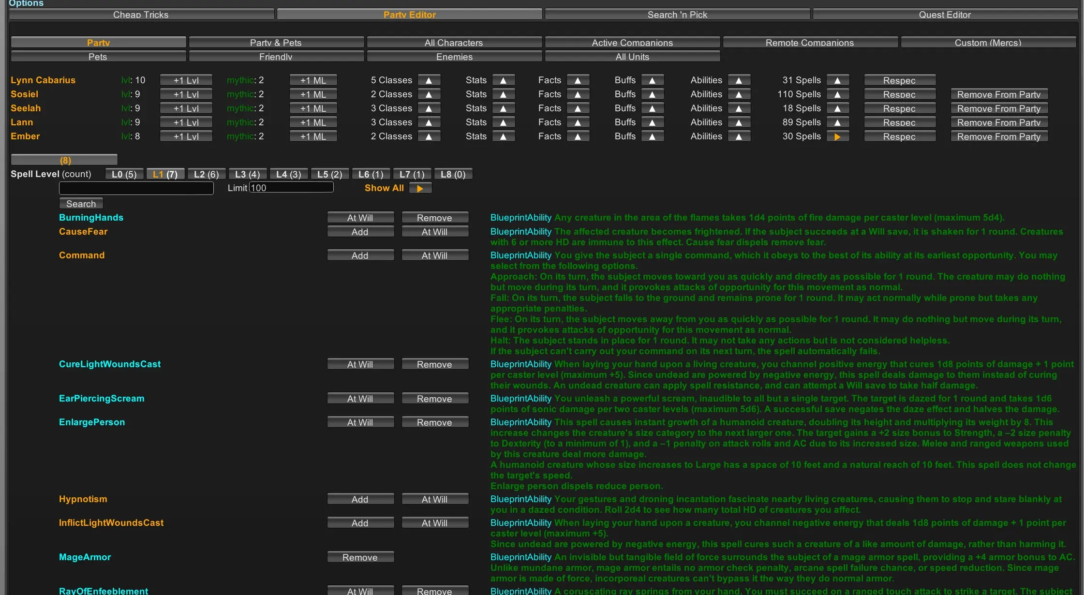Screen dimensions: 1084x595
Task: Toggle BurningHands to At Will
Action: (360, 218)
